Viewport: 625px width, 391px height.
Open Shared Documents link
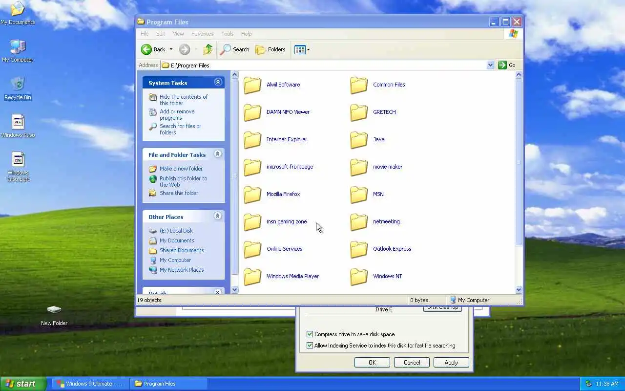tap(182, 250)
